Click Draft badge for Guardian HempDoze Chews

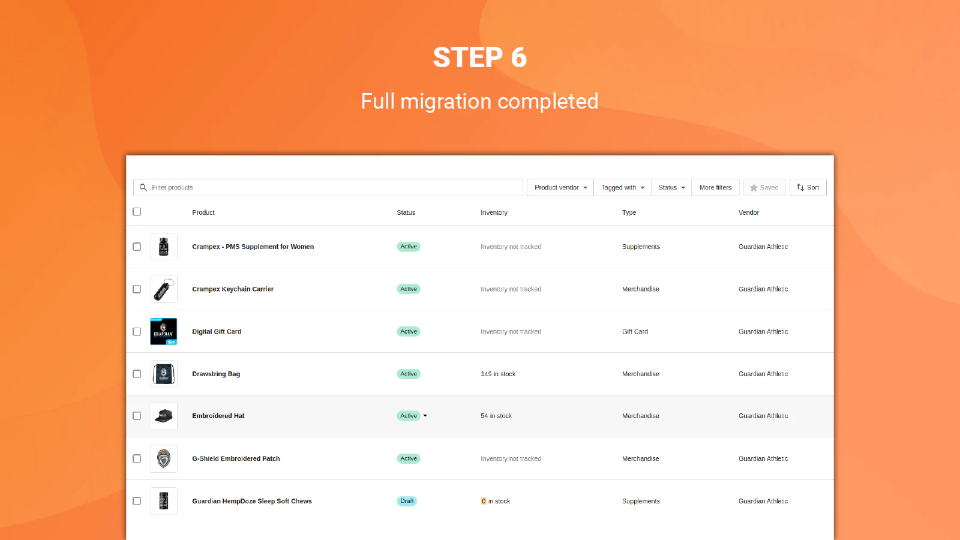pyautogui.click(x=407, y=501)
